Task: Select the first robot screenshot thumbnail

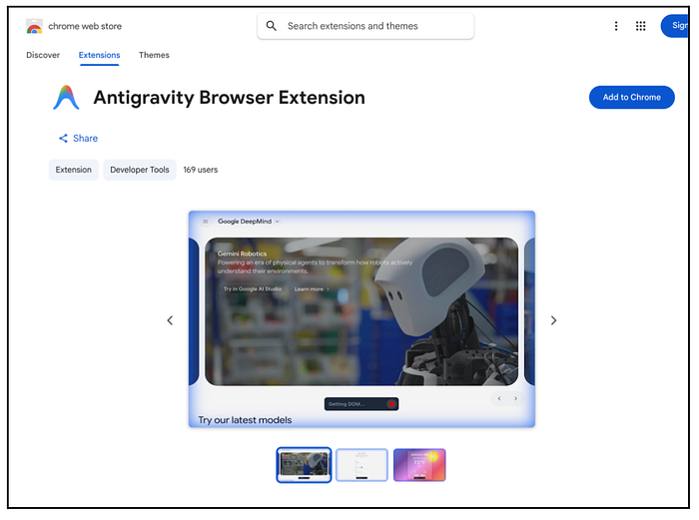Action: [304, 465]
